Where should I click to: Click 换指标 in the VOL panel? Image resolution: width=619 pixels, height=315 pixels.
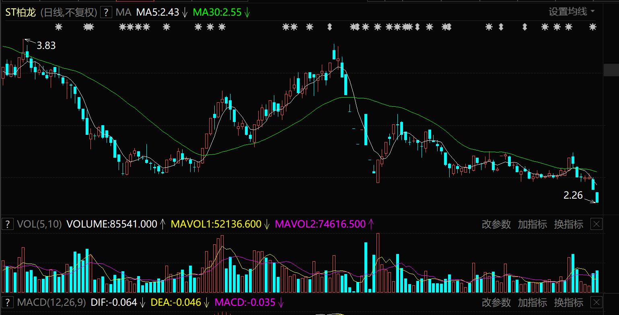pyautogui.click(x=568, y=224)
